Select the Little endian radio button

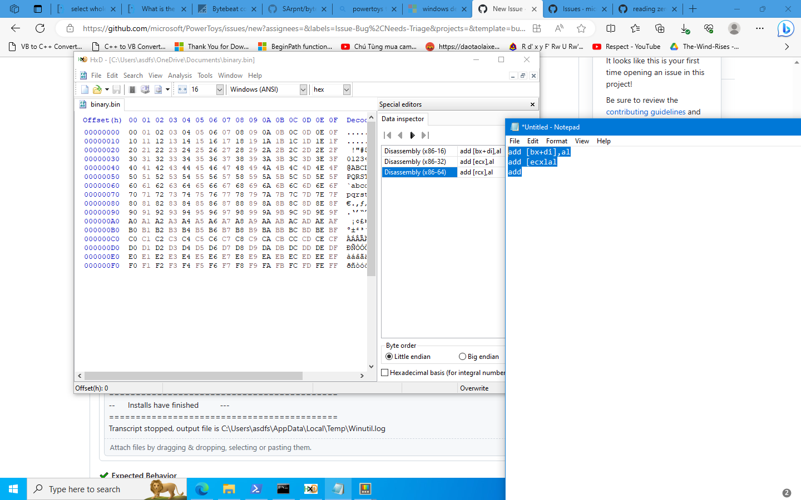click(x=388, y=356)
